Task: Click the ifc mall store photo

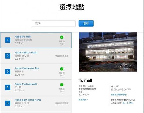Action: pos(108,52)
